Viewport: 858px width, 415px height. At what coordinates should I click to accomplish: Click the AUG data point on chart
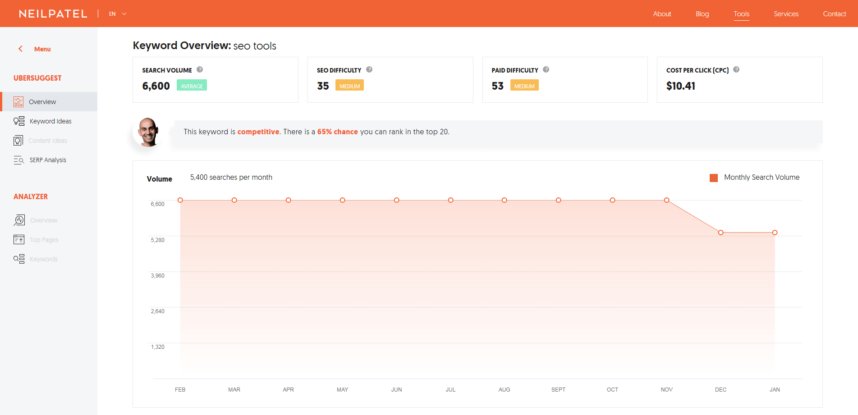[505, 200]
